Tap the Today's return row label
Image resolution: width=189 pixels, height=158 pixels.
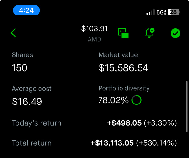[x=37, y=123]
